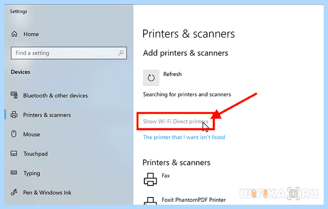
Task: Open Bluetooth & other devices page
Action: tap(55, 96)
